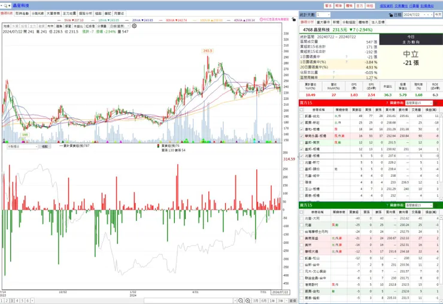Click the zoom-in magnifier below the chart

tap(248, 300)
